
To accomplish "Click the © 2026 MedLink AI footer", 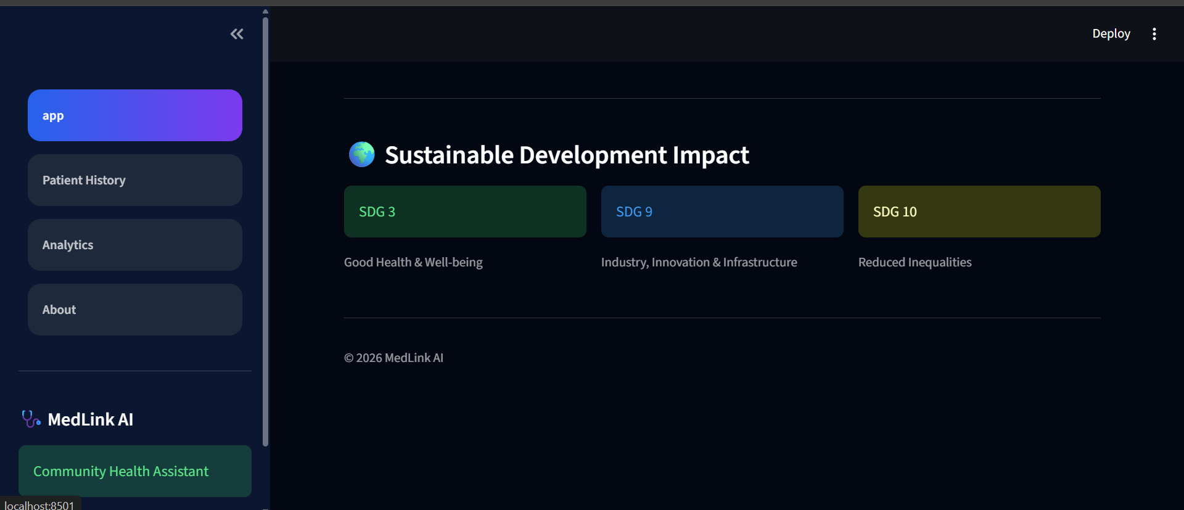I will click(x=393, y=358).
